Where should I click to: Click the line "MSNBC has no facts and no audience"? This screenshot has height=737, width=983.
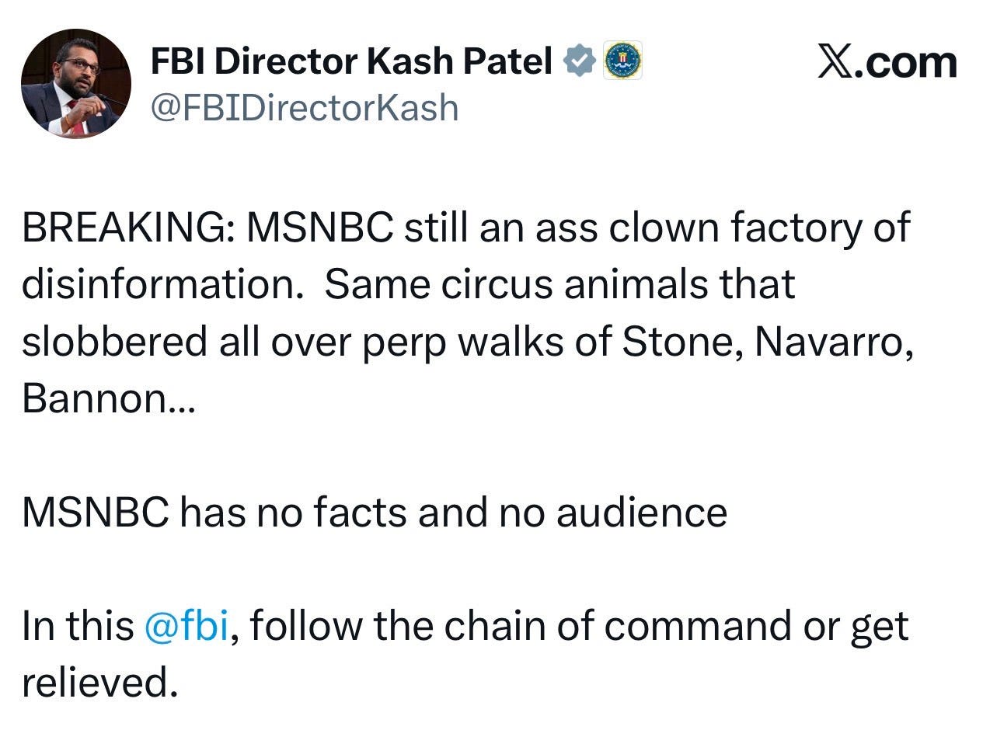click(374, 513)
